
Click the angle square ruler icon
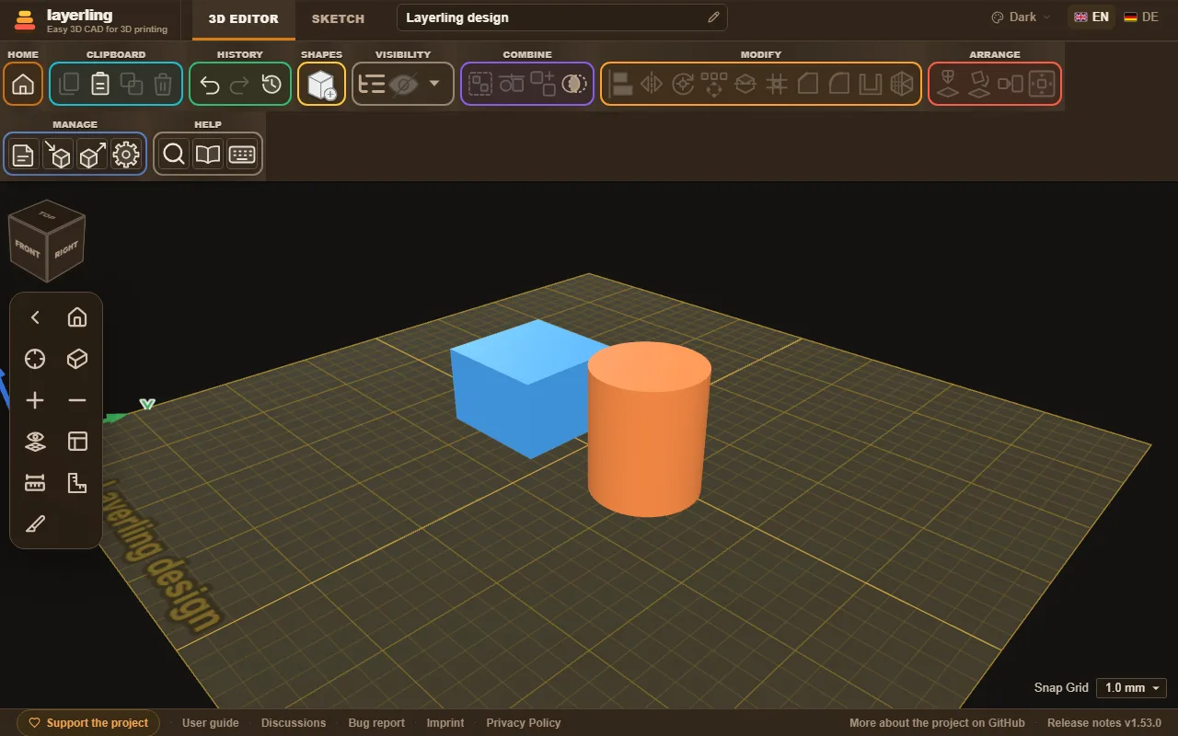pyautogui.click(x=77, y=483)
